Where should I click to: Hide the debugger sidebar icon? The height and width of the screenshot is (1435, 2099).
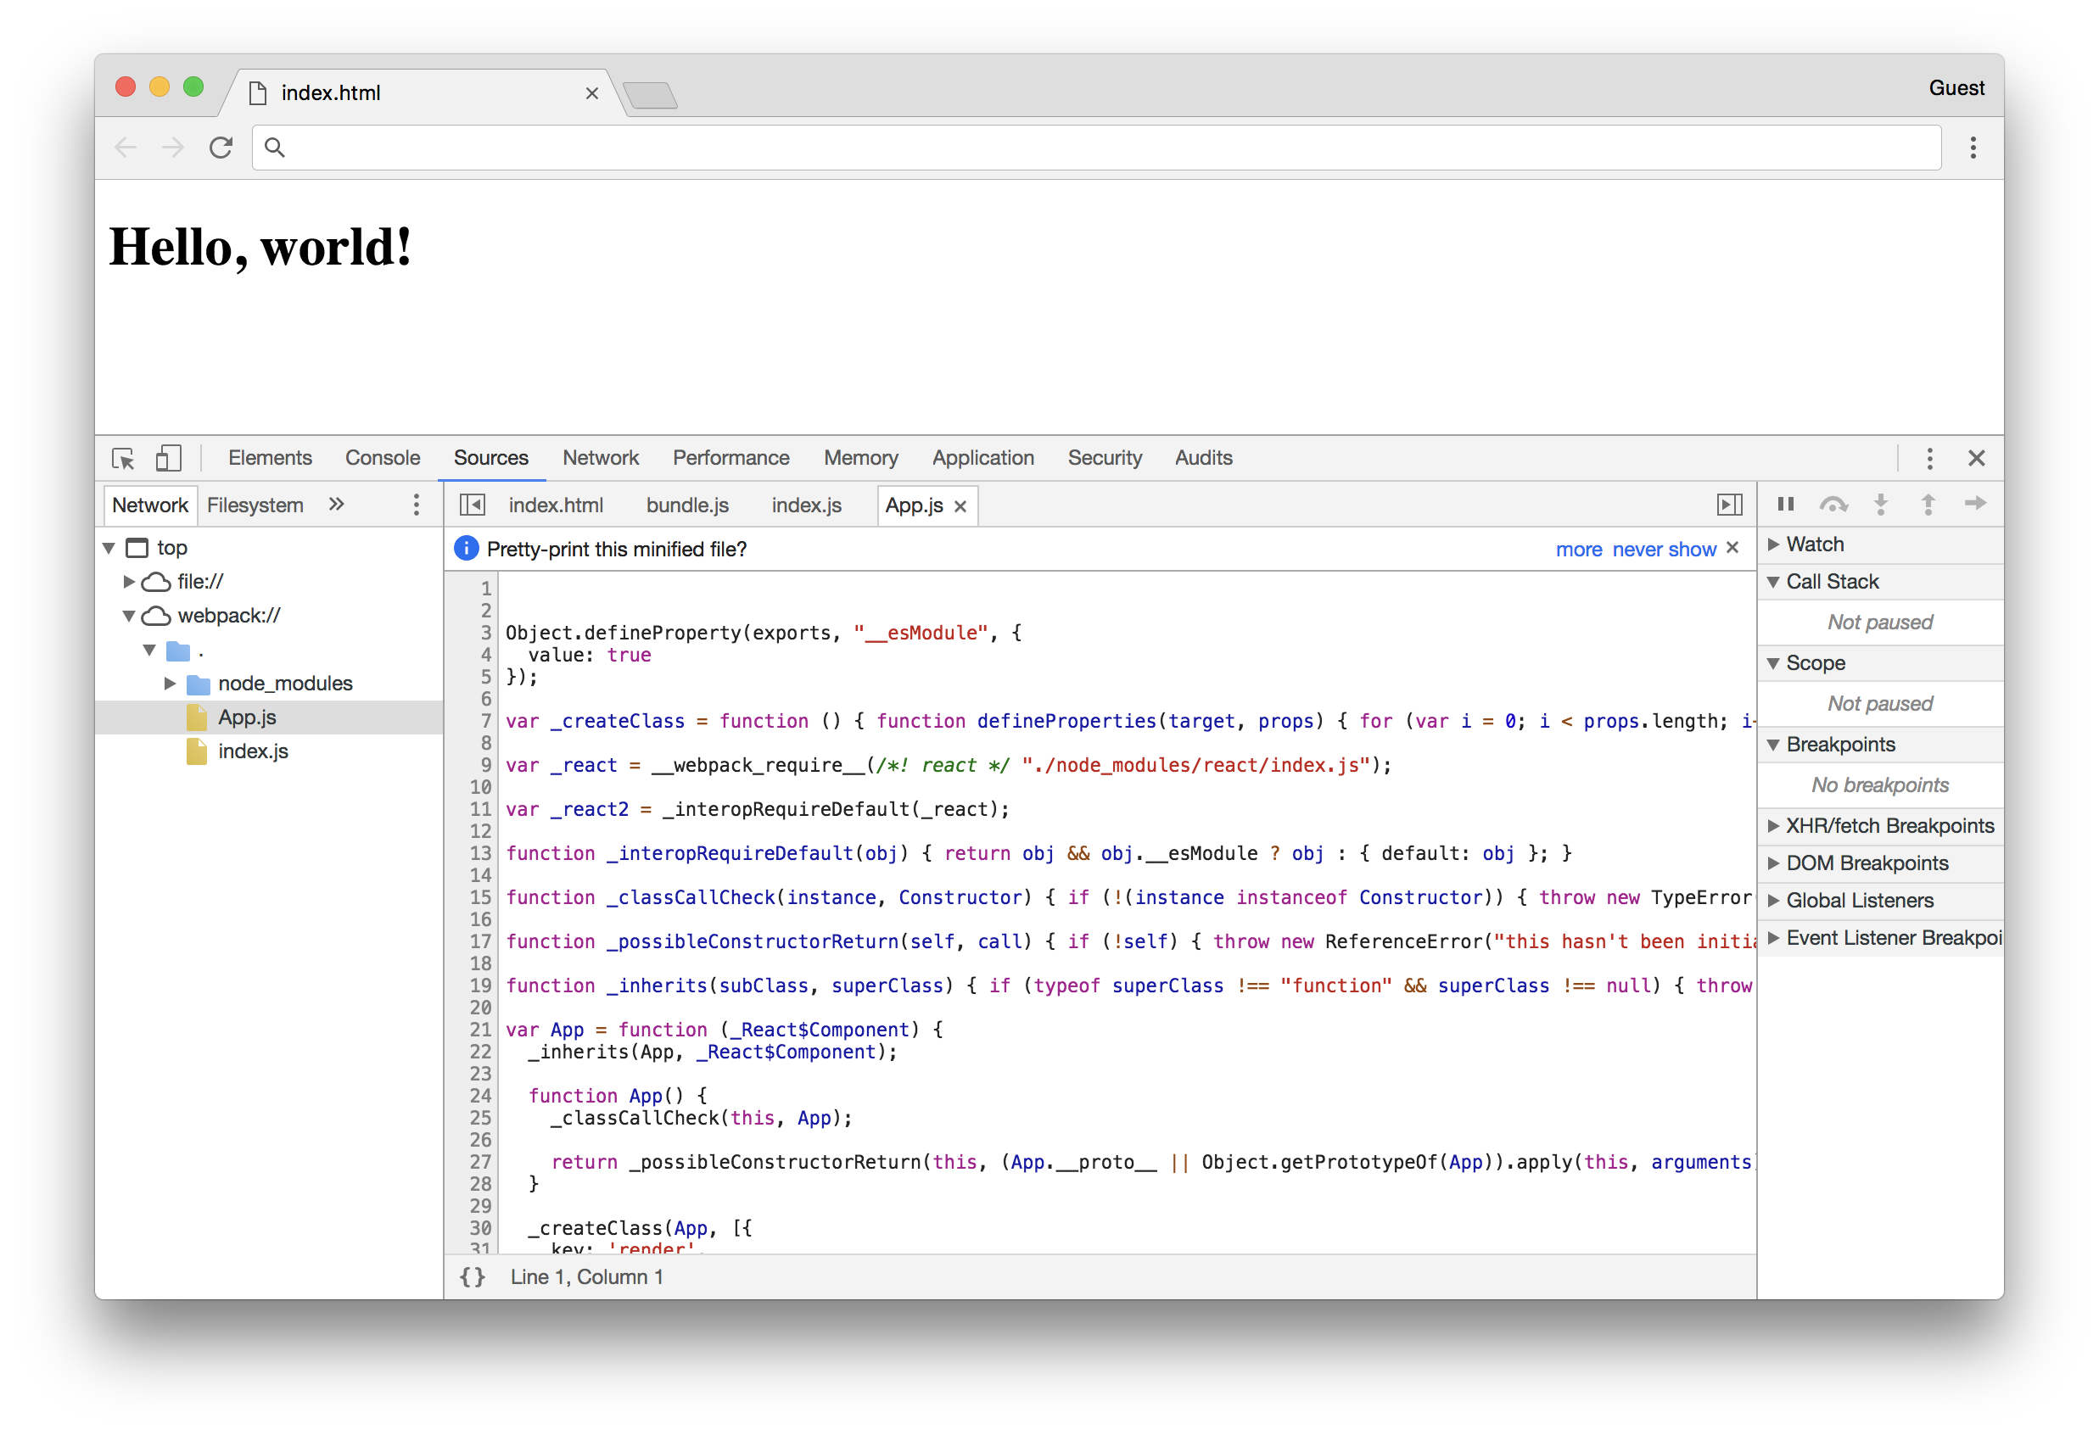coord(1730,505)
